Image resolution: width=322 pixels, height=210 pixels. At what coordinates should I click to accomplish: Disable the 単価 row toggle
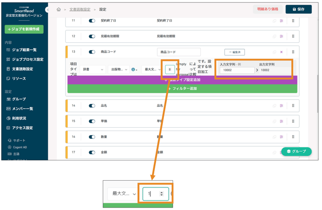tap(92, 121)
